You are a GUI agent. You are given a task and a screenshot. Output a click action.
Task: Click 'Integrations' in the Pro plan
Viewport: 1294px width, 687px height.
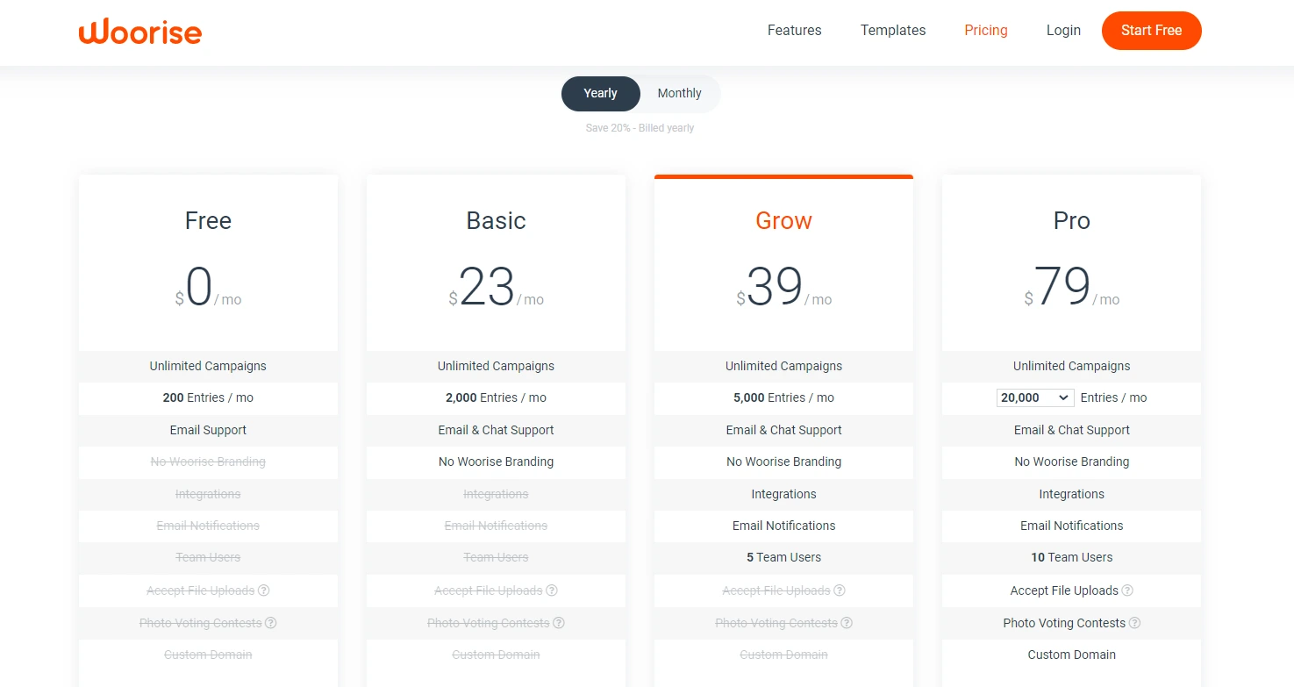[1072, 494]
